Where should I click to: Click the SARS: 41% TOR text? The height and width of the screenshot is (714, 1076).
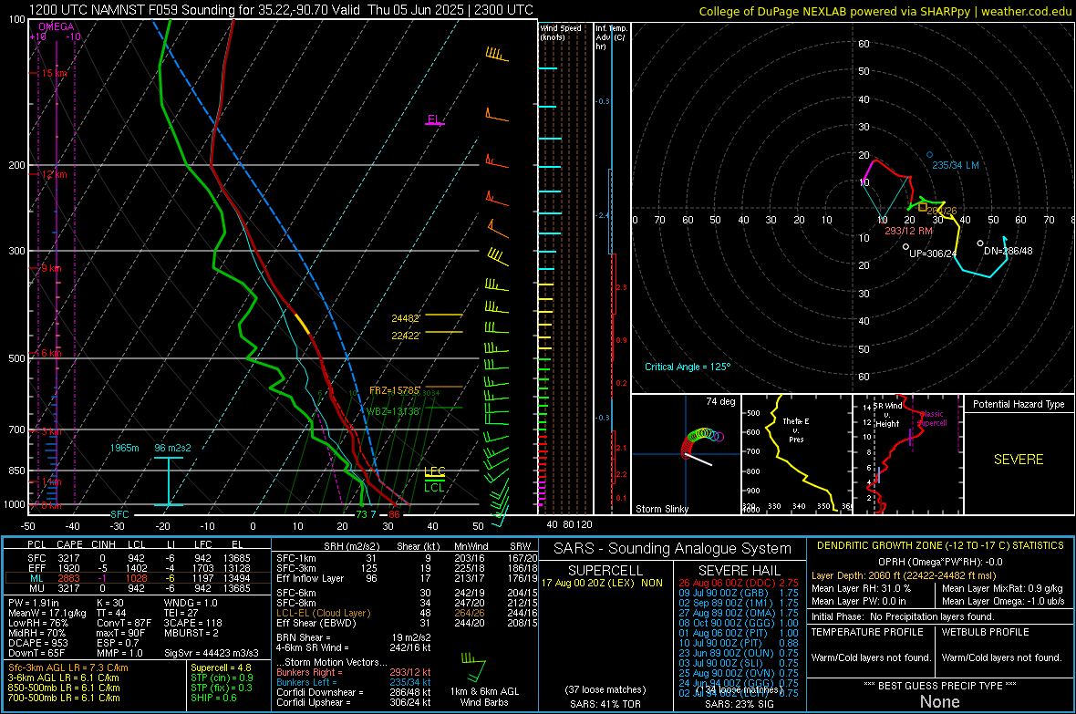[x=605, y=704]
